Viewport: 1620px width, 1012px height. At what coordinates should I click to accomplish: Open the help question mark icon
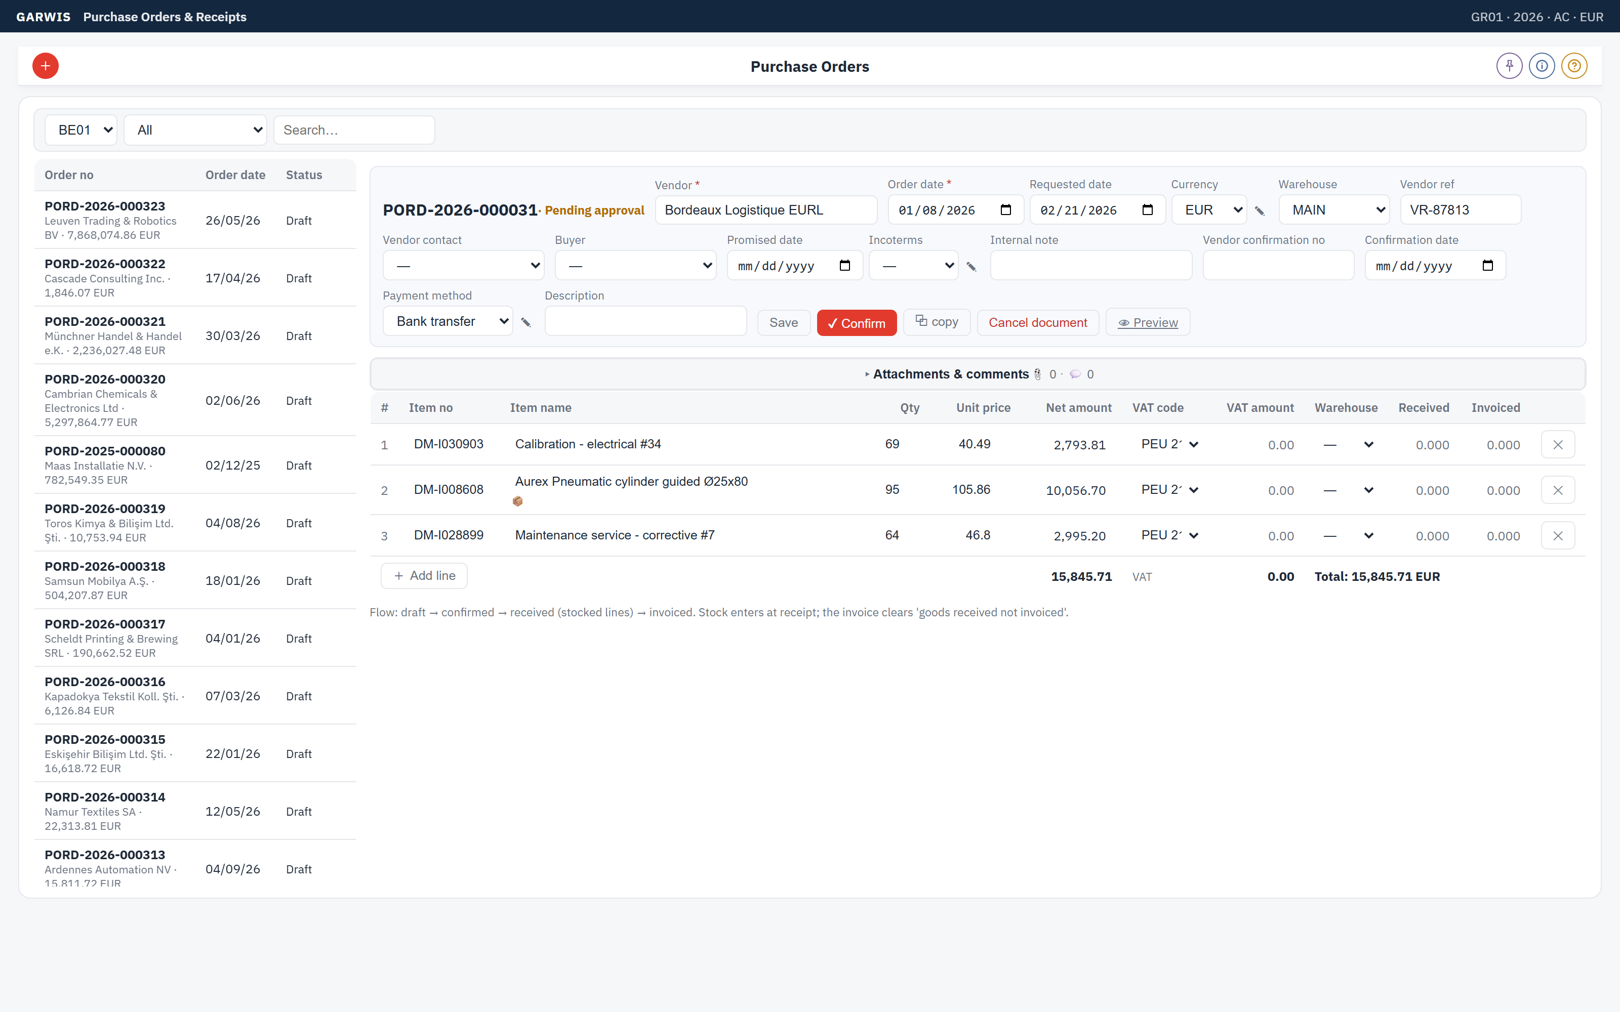coord(1574,66)
